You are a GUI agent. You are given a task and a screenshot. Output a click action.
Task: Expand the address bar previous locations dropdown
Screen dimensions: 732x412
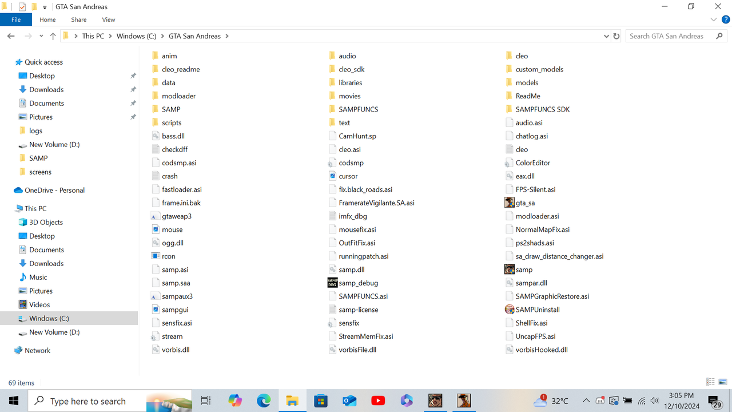[606, 36]
